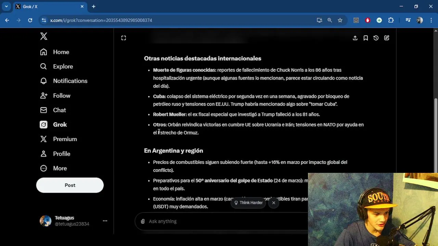Click the zoom magnifier icon
This screenshot has height=246, width=438.
[x=330, y=20]
